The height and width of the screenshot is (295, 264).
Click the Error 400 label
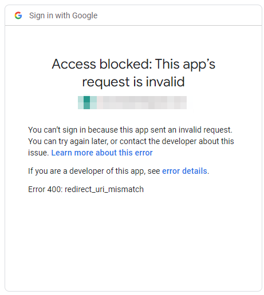click(45, 189)
